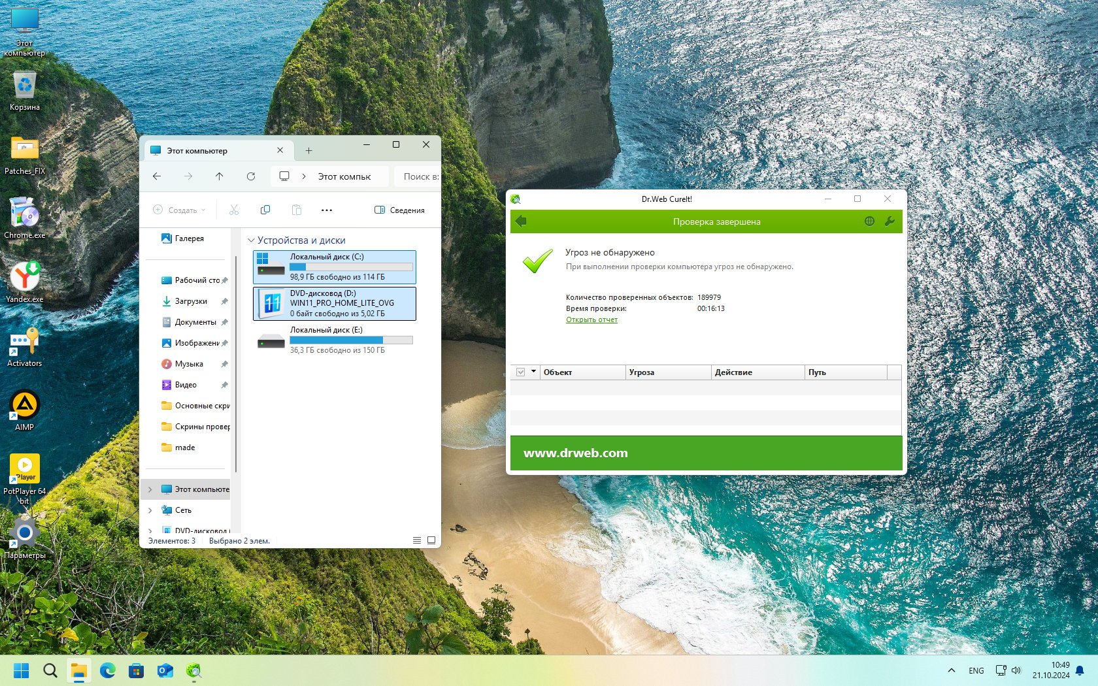Screen dimensions: 1098x686
Task: Collapse the Устройства и диски section
Action: (x=251, y=240)
